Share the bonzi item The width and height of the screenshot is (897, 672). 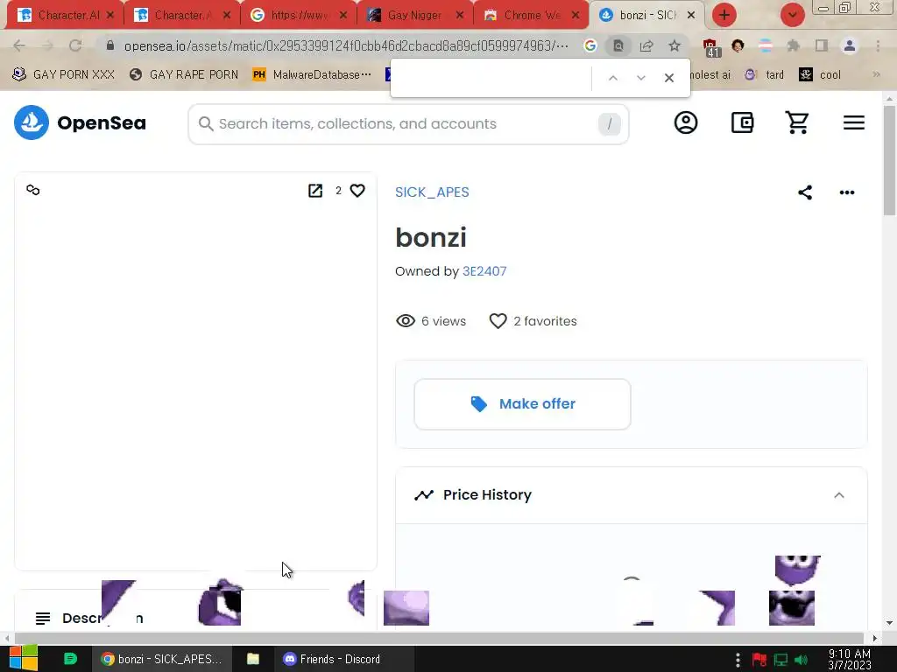pyautogui.click(x=805, y=192)
